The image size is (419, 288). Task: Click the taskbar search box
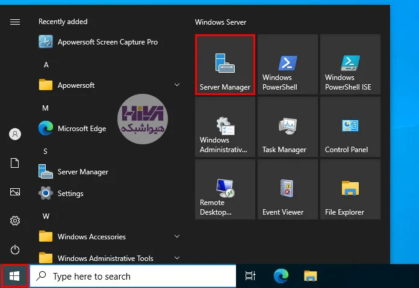(133, 276)
